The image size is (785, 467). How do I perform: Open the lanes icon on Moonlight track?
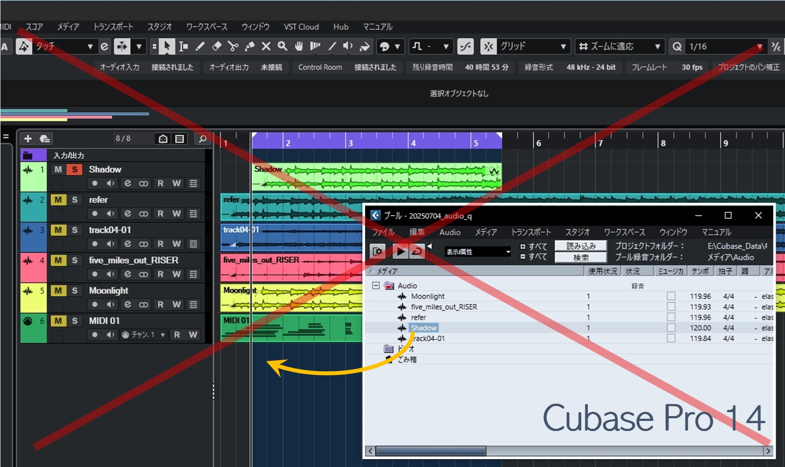(x=193, y=304)
